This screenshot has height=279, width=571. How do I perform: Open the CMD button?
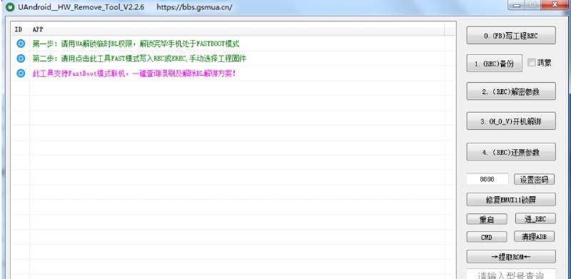click(x=487, y=237)
